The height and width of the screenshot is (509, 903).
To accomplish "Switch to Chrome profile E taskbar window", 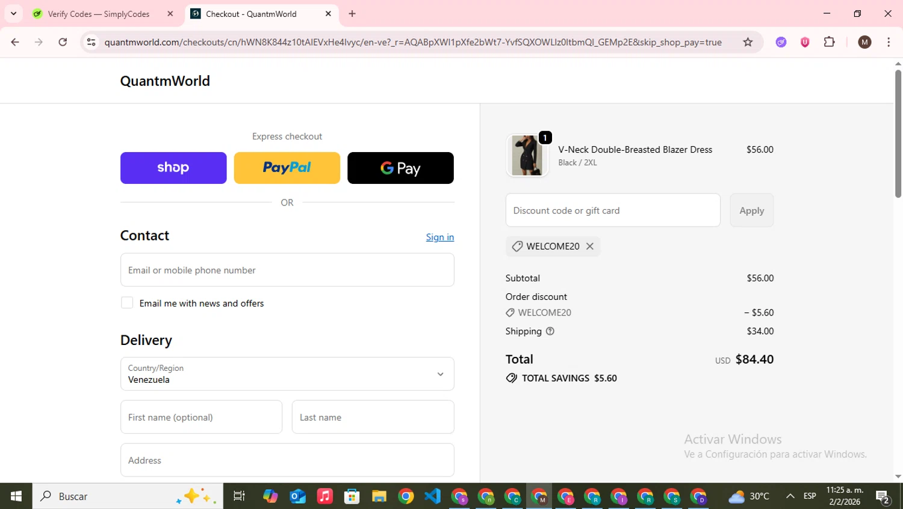I will coord(565,496).
